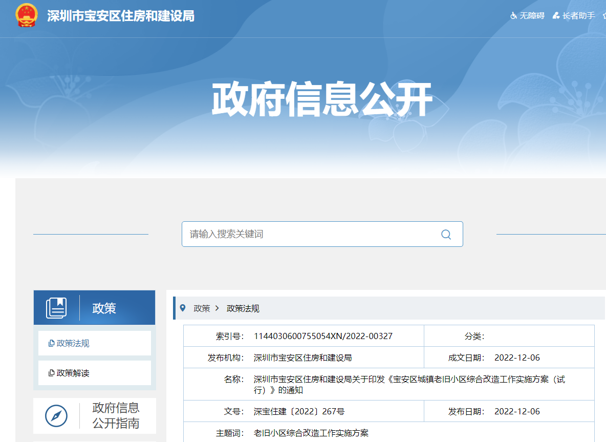Screen dimensions: 606x442
Task: Click the breadcrumb chevron separator arrow
Action: [217, 308]
